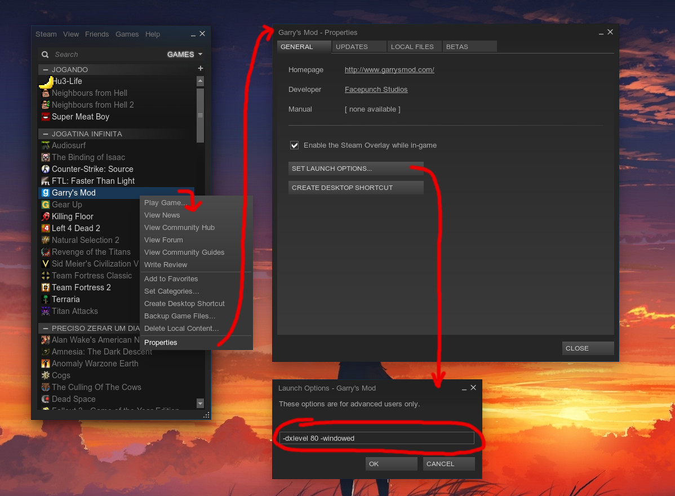Open the Steam menu
This screenshot has height=496, width=675.
pyautogui.click(x=46, y=34)
